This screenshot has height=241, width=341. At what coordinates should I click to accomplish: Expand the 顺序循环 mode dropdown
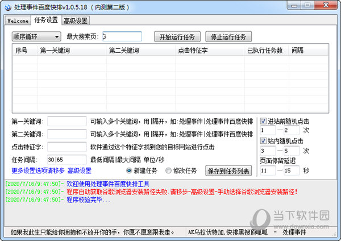point(36,36)
